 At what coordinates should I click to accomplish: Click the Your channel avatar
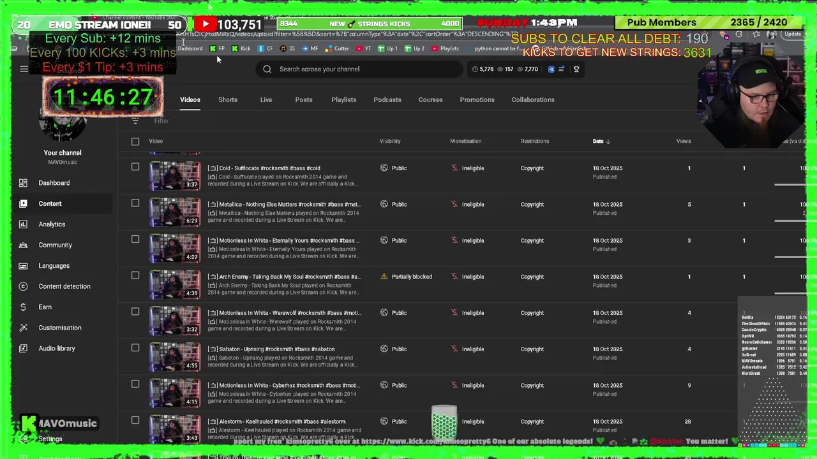click(63, 122)
